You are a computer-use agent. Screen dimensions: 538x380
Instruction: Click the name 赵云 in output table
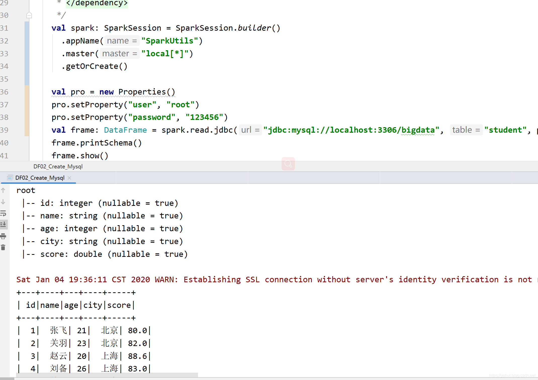point(59,356)
